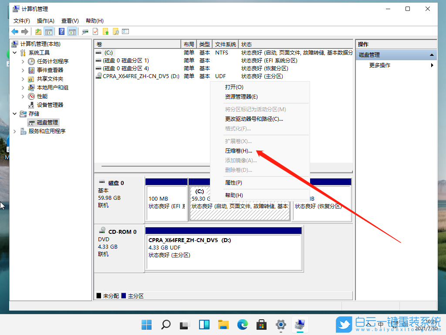This screenshot has height=335, width=446.
Task: Click the forward navigation arrow in the toolbar
Action: (x=24, y=31)
